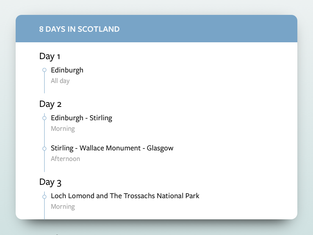Click timeline line below the Loch Lomond marker
Screen dimensions: 313x235
point(44,210)
